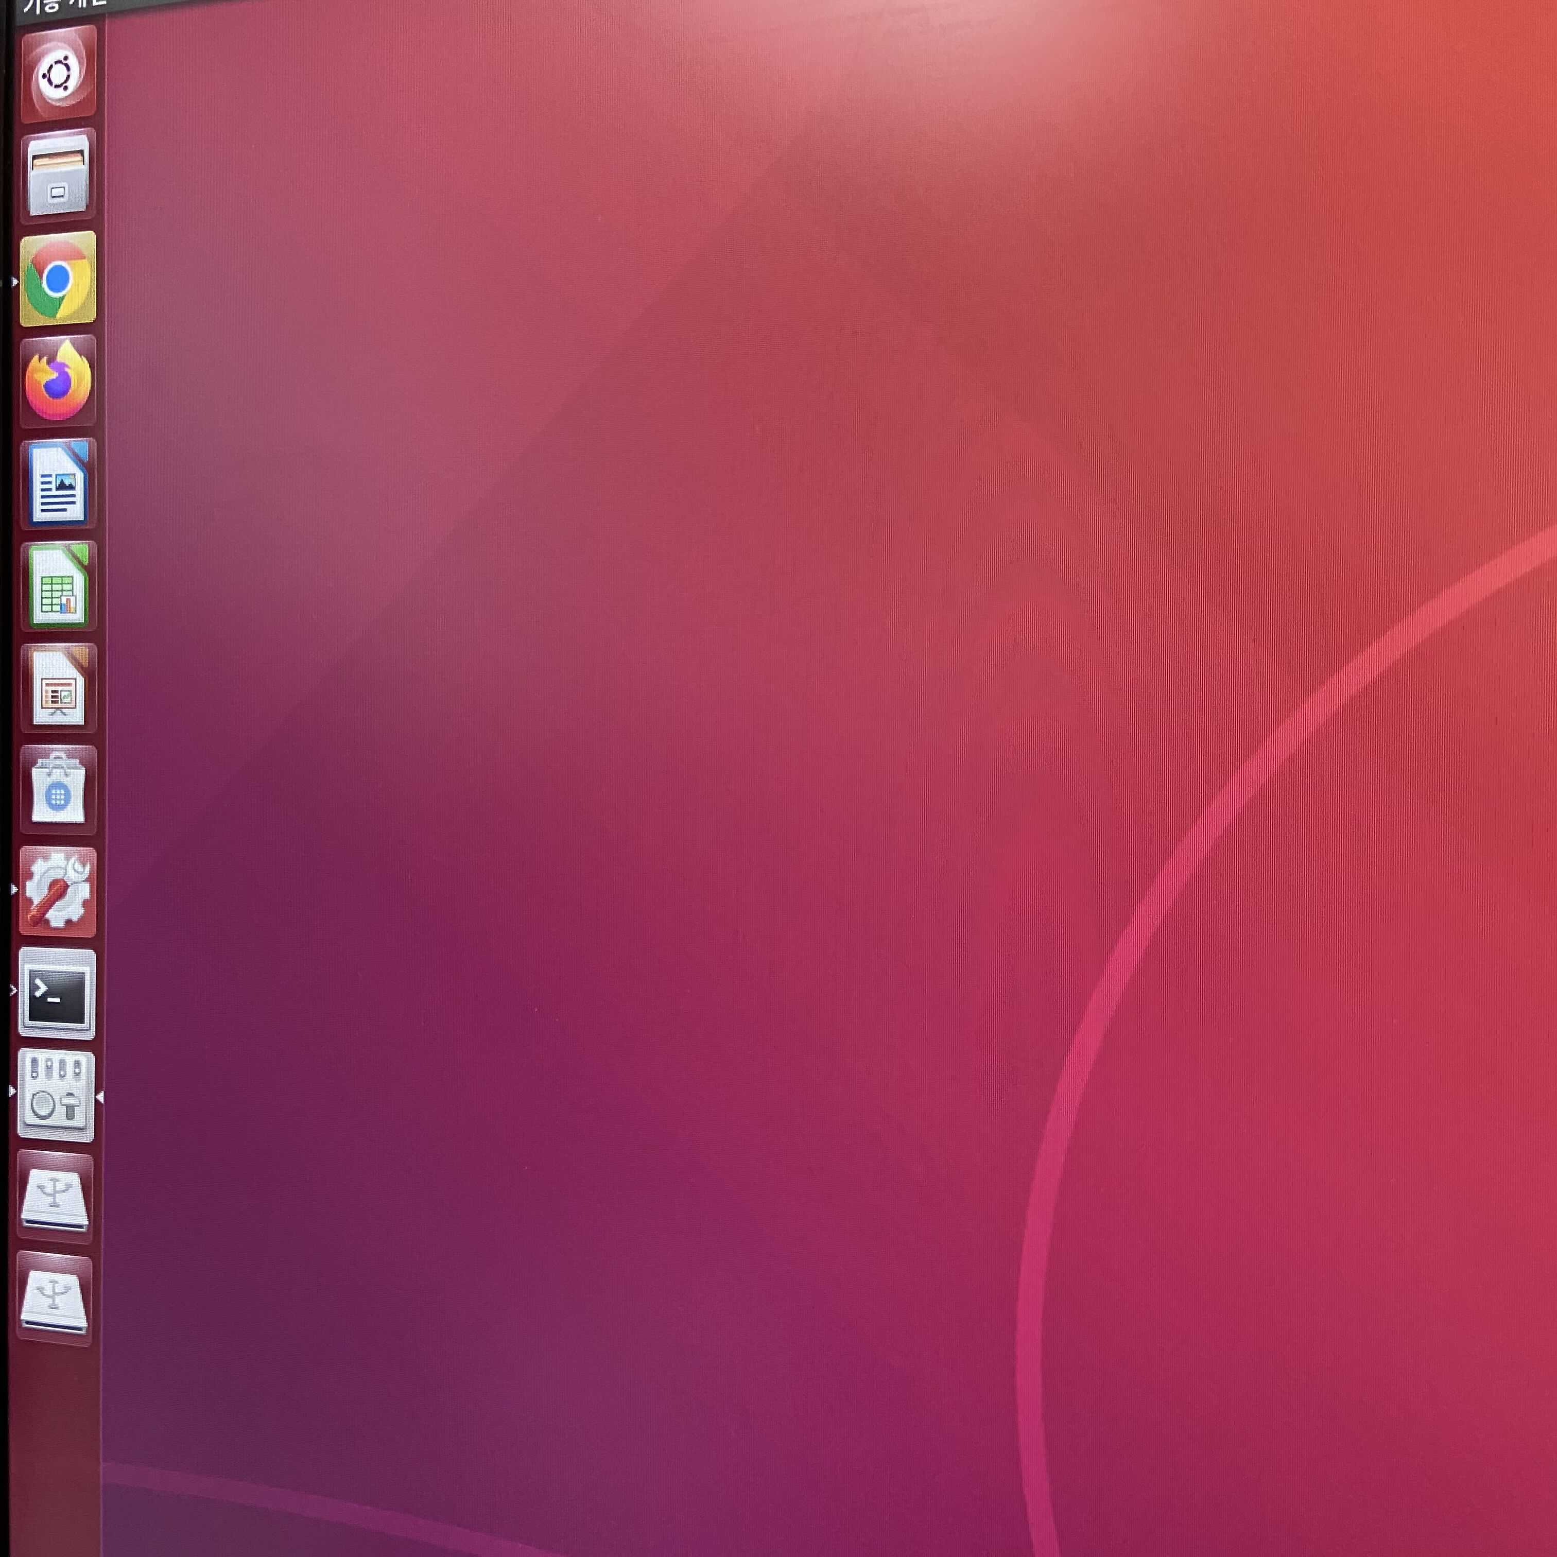Launch Firefox web browser
This screenshot has width=1557, height=1557.
click(58, 381)
